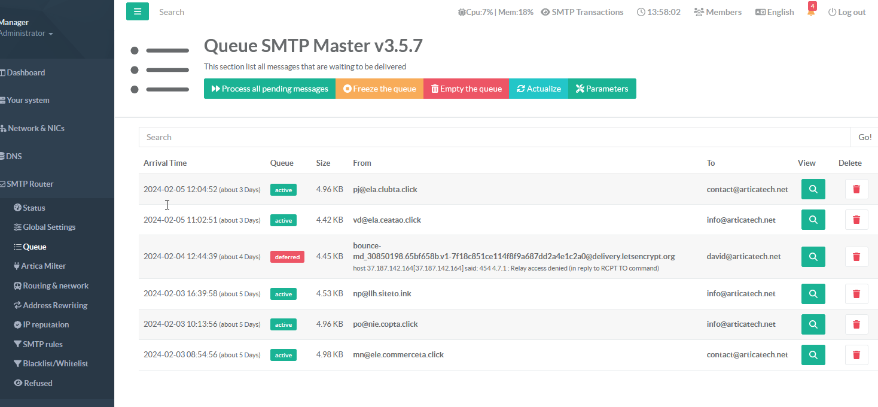Collapse the SMTP Router sidebar section
Image resolution: width=878 pixels, height=407 pixels.
[30, 184]
